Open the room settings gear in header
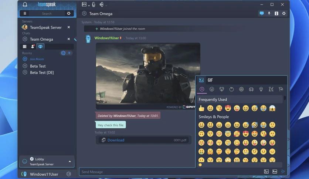The height and width of the screenshot is (179, 309). [x=284, y=13]
